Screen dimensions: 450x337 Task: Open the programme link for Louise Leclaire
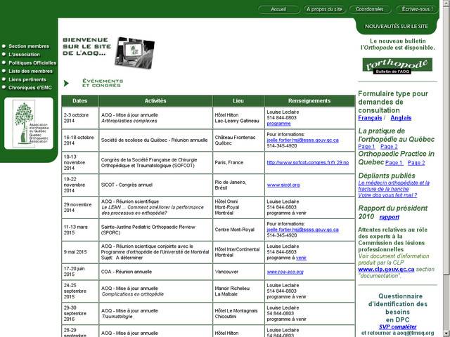click(278, 124)
